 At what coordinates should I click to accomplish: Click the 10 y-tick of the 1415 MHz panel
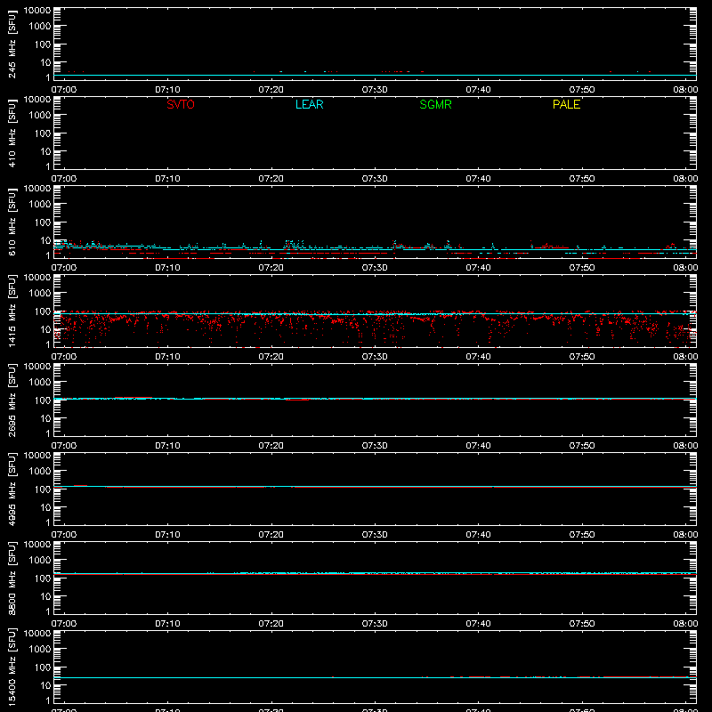[x=46, y=329]
